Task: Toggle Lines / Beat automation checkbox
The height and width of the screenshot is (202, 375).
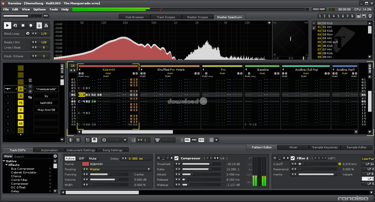Action: pos(28,47)
